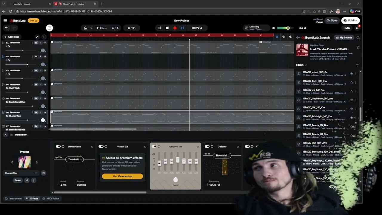Screen dimensions: 382x215
Task: Zoom in the timeline
Action: [290, 37]
